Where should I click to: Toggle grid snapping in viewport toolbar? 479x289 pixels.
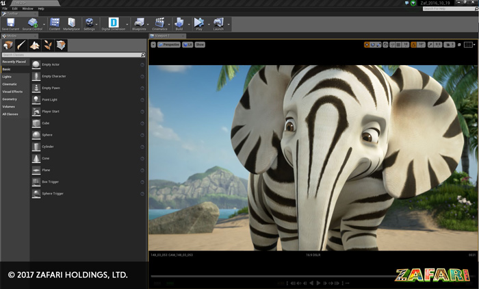tap(398, 45)
